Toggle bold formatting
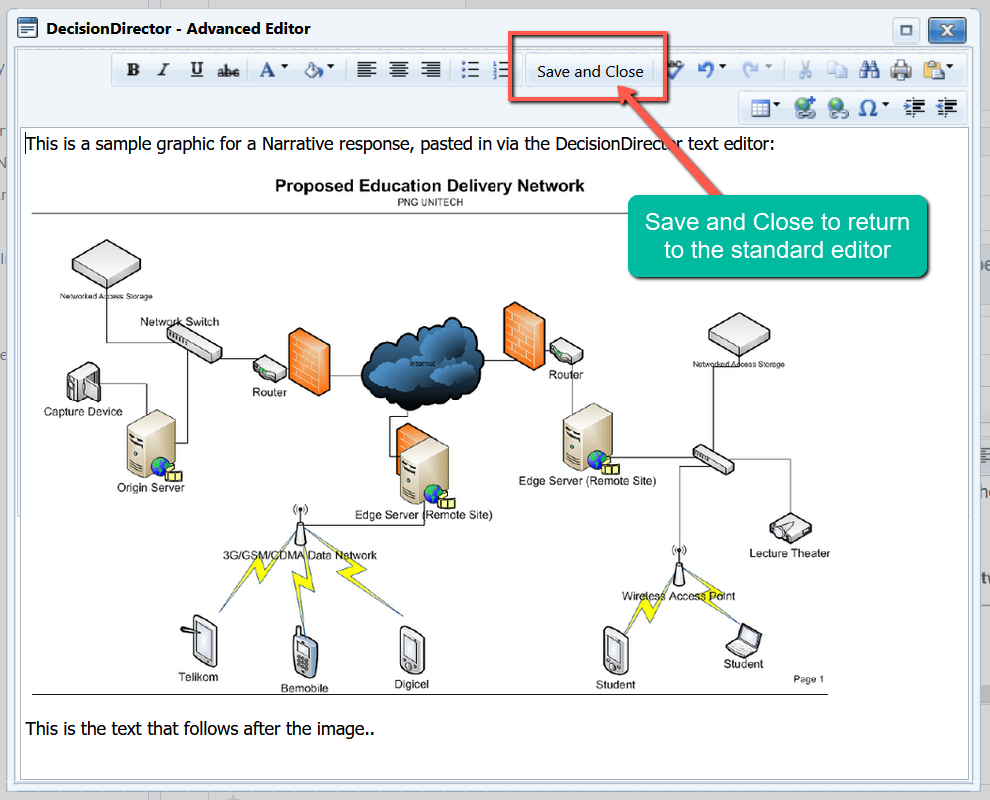The height and width of the screenshot is (800, 990). click(133, 70)
